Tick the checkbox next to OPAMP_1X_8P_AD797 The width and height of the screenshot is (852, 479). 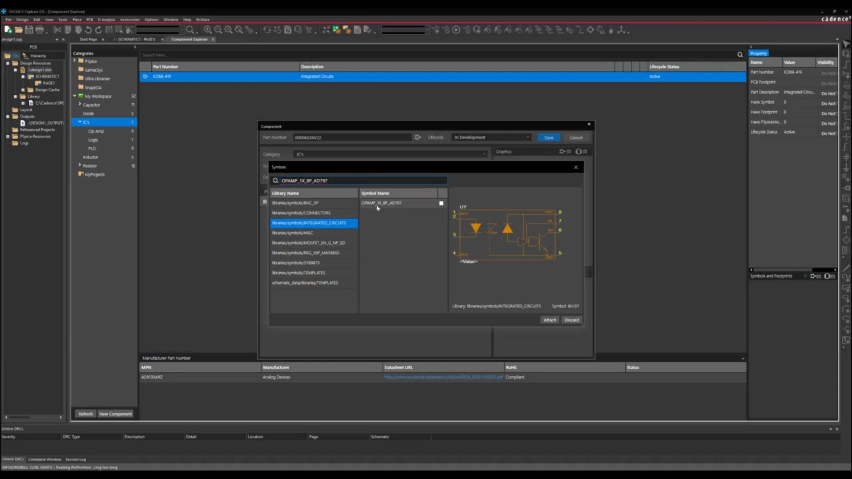click(441, 203)
